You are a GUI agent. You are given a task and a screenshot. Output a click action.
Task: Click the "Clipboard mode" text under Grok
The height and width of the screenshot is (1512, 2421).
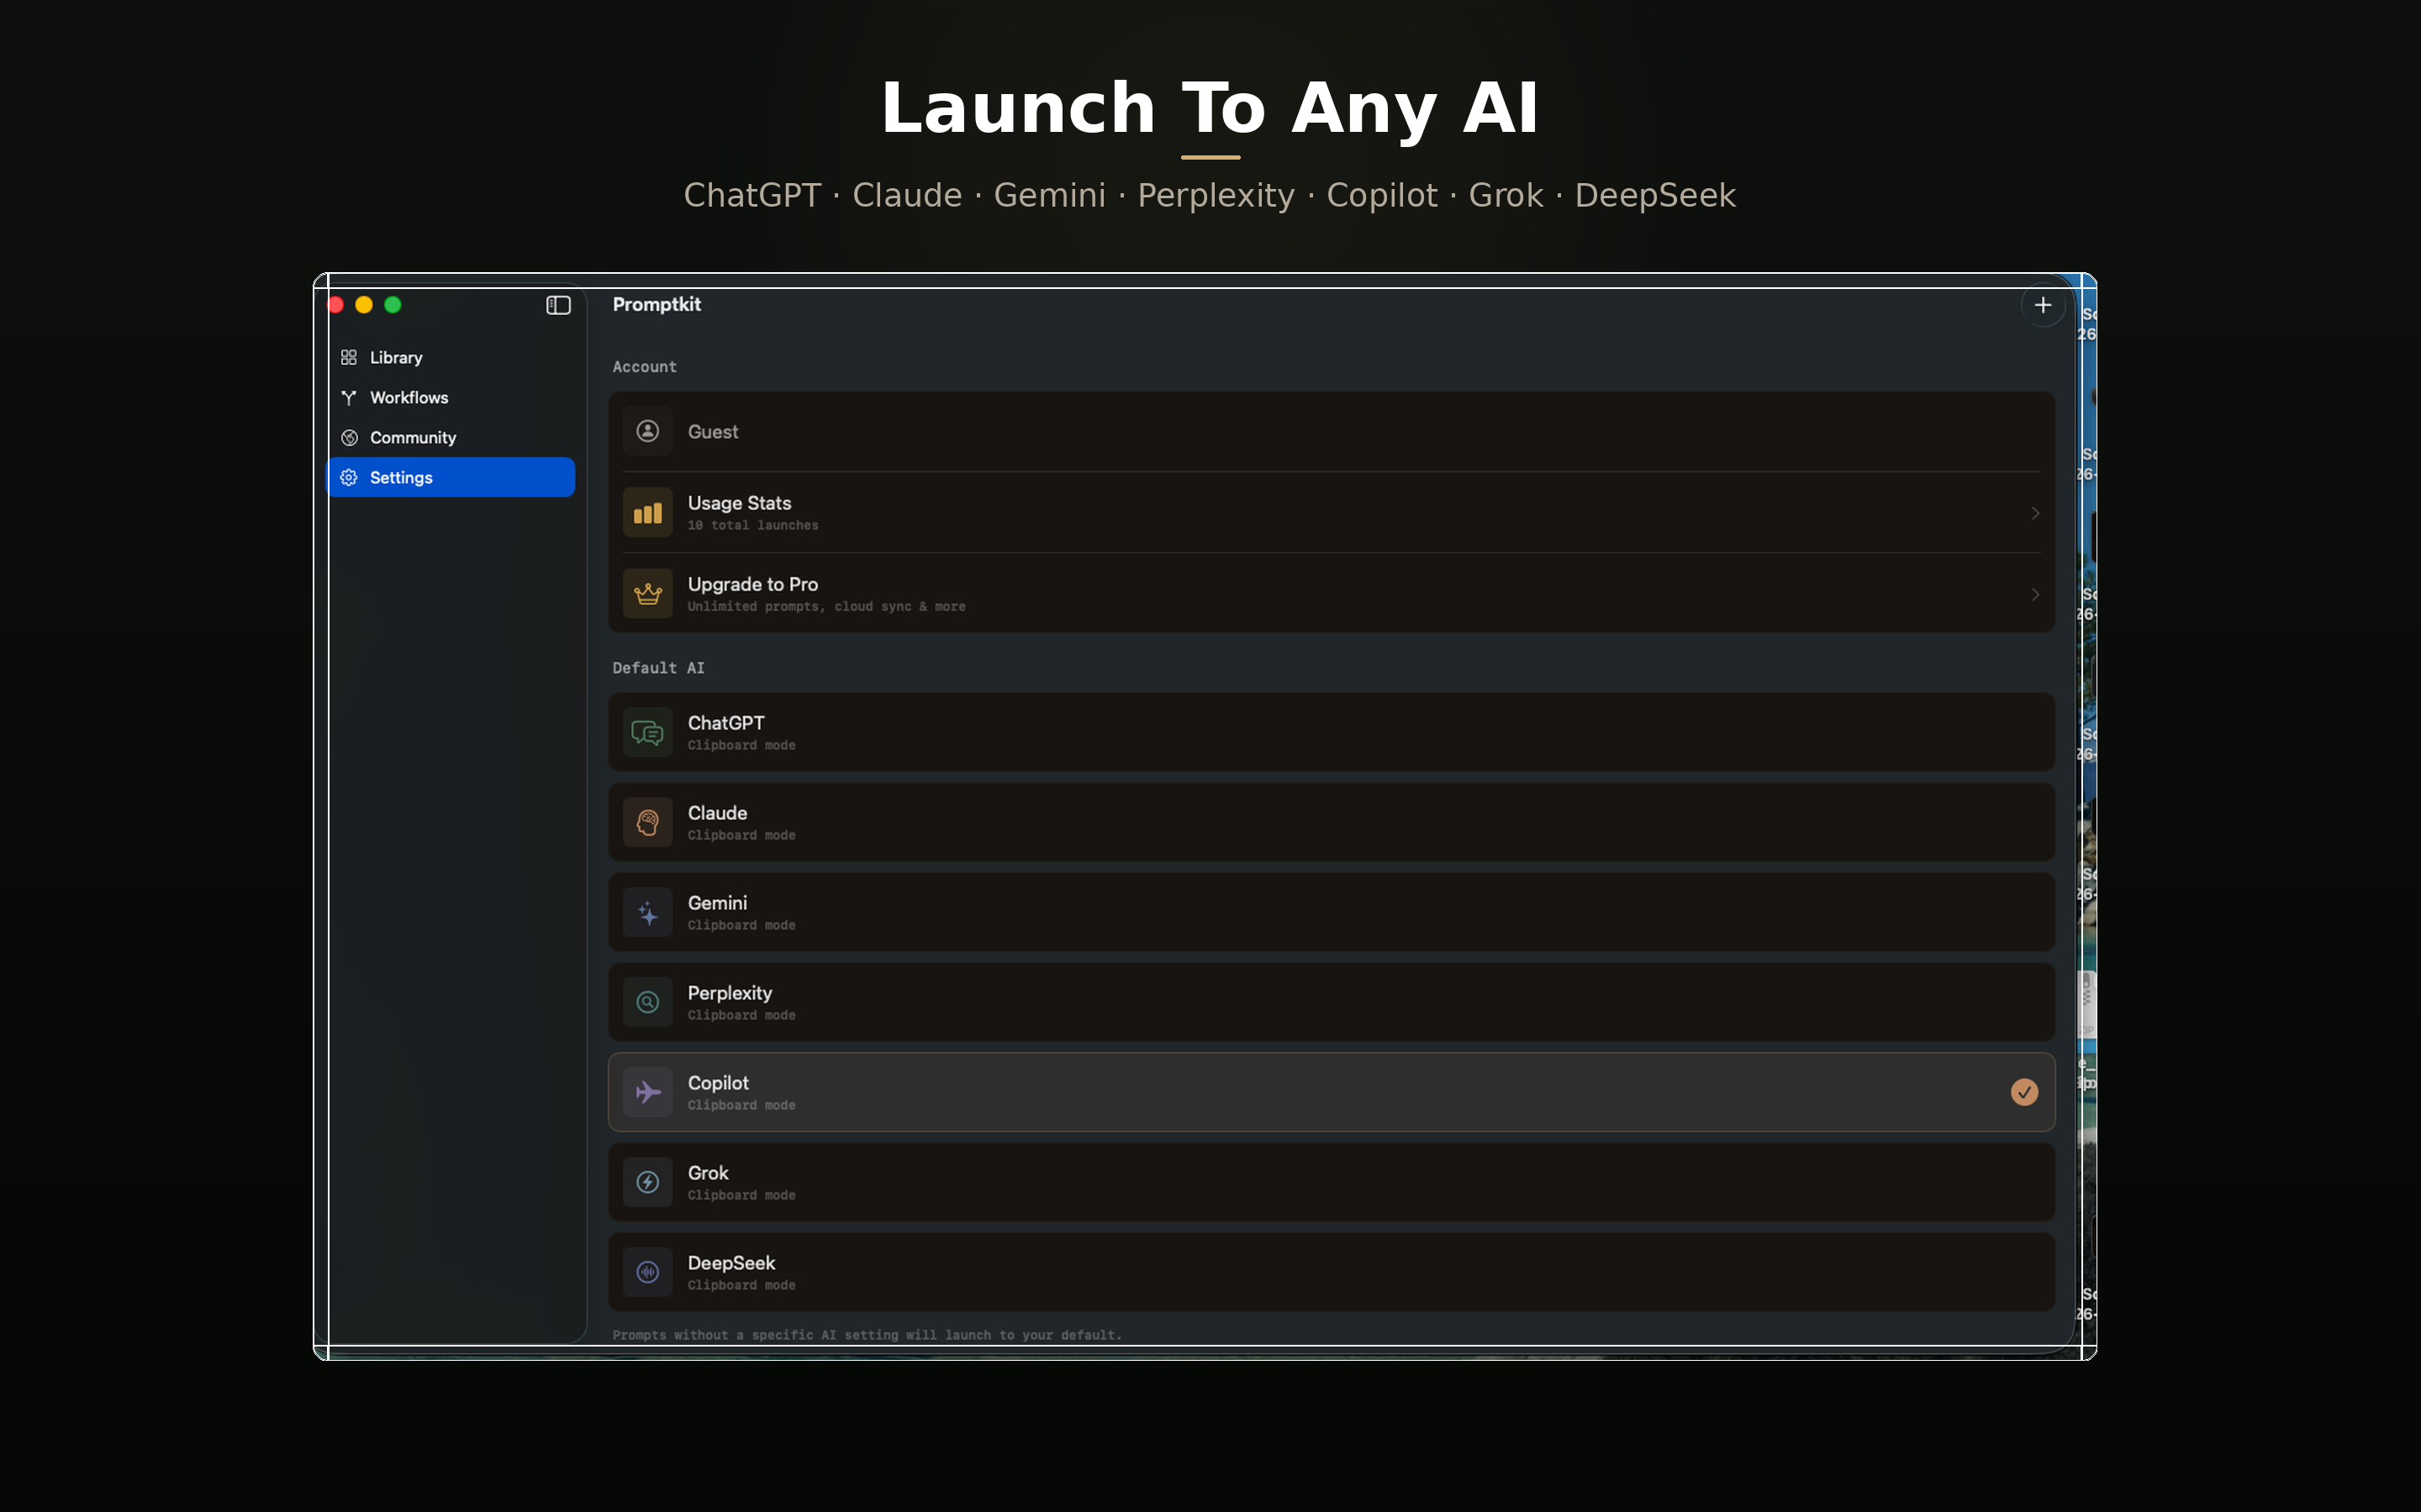(741, 1195)
